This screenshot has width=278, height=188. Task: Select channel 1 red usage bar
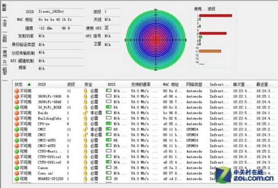[x=216, y=16]
